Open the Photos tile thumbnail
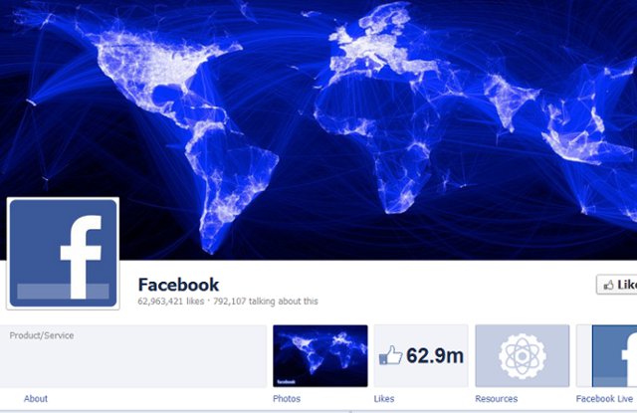Viewport: 637px width, 413px height. pyautogui.click(x=320, y=355)
